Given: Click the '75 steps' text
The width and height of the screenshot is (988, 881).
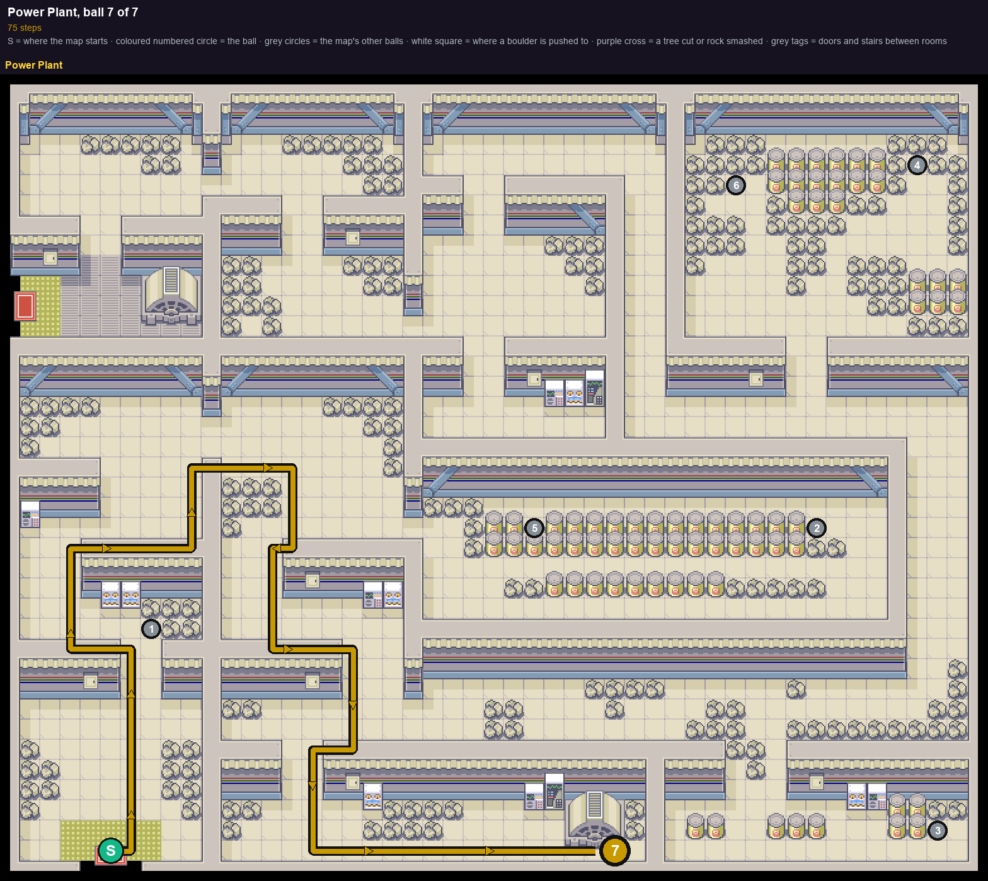Looking at the screenshot, I should click(25, 28).
